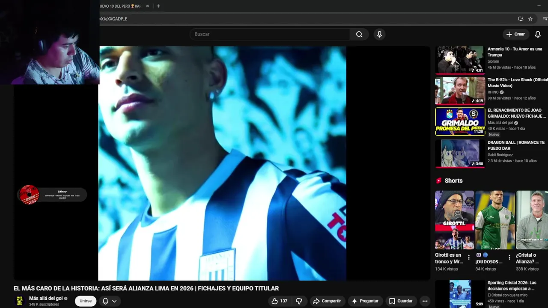Click the 'El Cristal con que te miro' channel
The width and height of the screenshot is (548, 308).
[507, 295]
